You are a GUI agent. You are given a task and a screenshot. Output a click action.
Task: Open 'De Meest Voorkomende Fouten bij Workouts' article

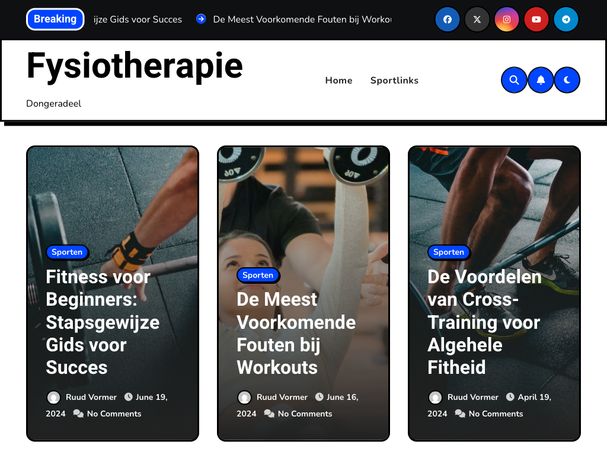(296, 333)
